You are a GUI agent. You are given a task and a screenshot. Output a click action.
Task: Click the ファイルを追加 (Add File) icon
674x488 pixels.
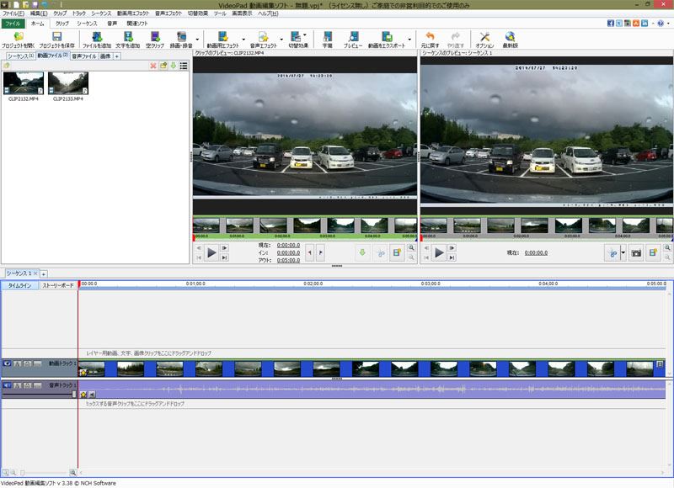[97, 37]
